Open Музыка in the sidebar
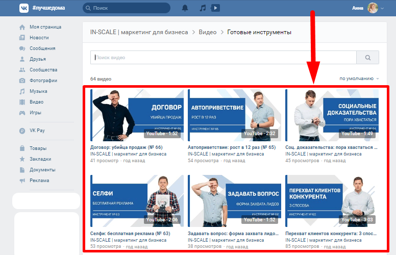The height and width of the screenshot is (255, 396). point(38,91)
